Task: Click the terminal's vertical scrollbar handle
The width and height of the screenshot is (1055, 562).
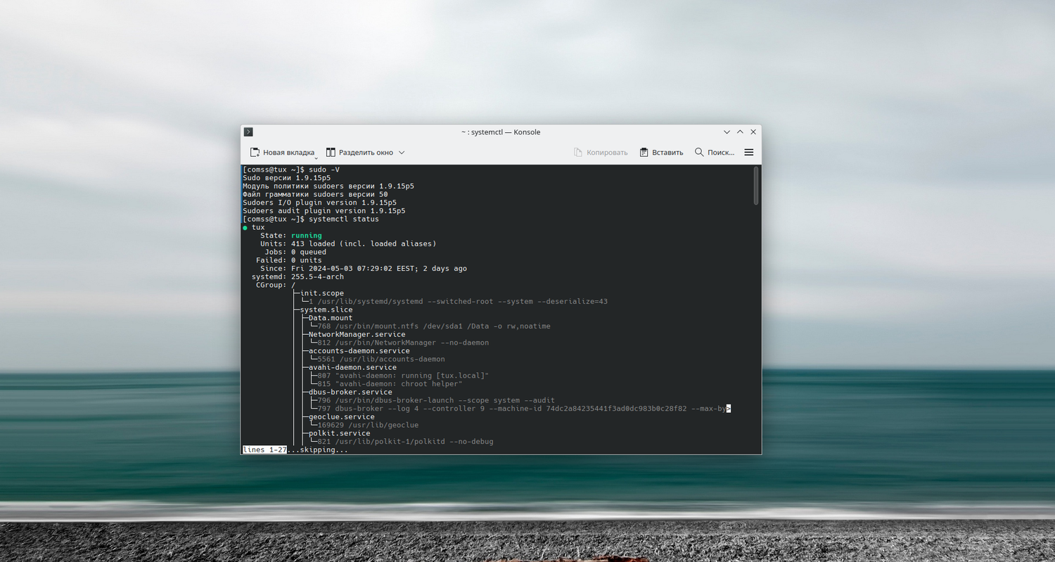Action: (756, 186)
